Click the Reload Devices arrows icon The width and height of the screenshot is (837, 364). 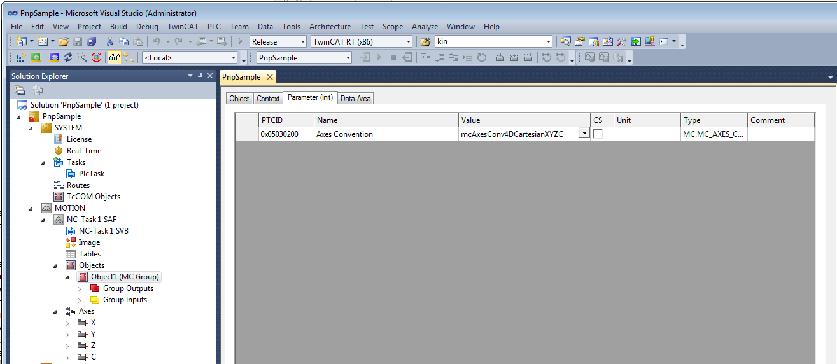coord(67,57)
